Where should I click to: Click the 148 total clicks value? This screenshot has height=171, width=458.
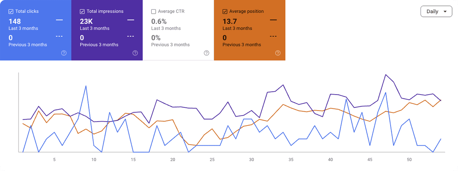point(15,21)
